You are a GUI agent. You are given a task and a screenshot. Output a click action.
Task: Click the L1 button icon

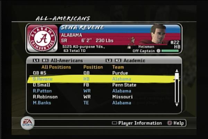tap(36, 60)
